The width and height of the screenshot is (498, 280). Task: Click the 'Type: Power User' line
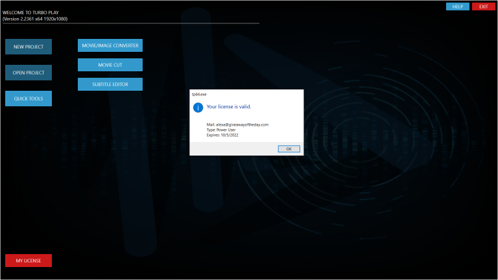point(220,130)
